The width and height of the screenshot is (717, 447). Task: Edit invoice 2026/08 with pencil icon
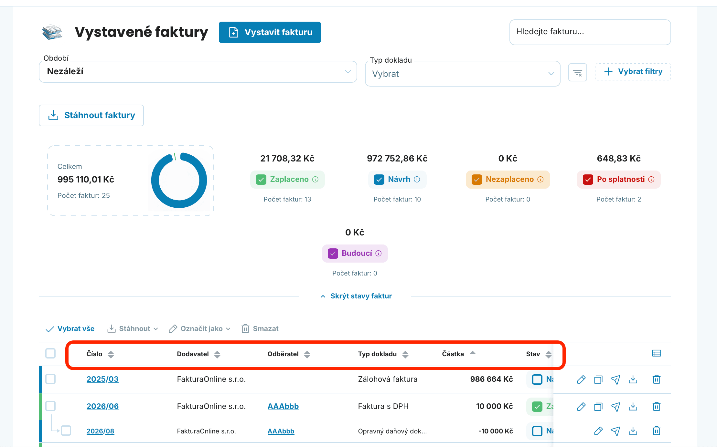pos(598,431)
